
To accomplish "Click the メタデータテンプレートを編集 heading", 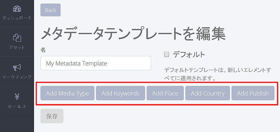I will pos(133,34).
